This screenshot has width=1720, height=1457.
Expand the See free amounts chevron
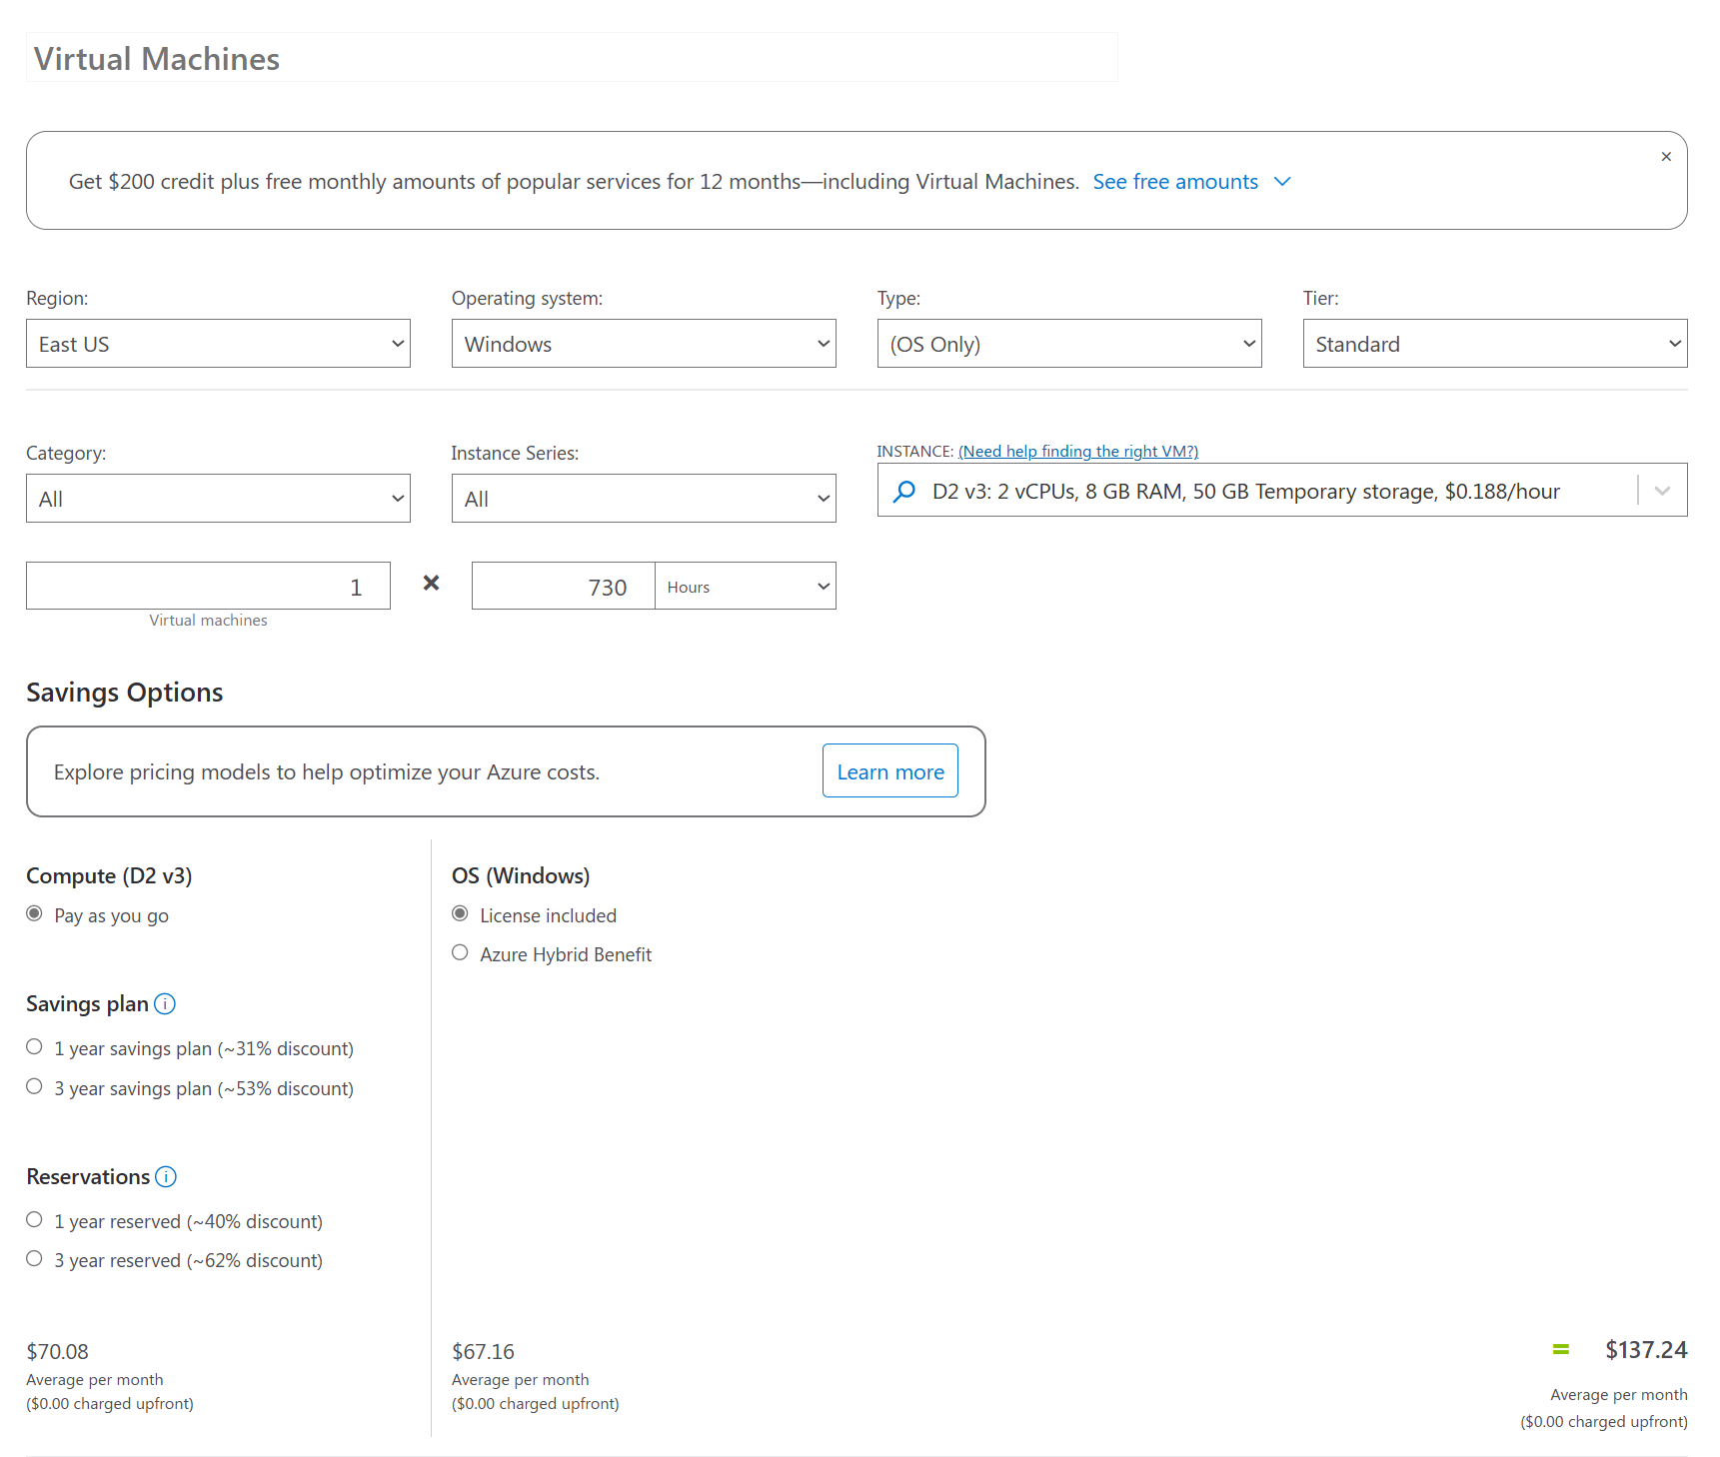1282,182
